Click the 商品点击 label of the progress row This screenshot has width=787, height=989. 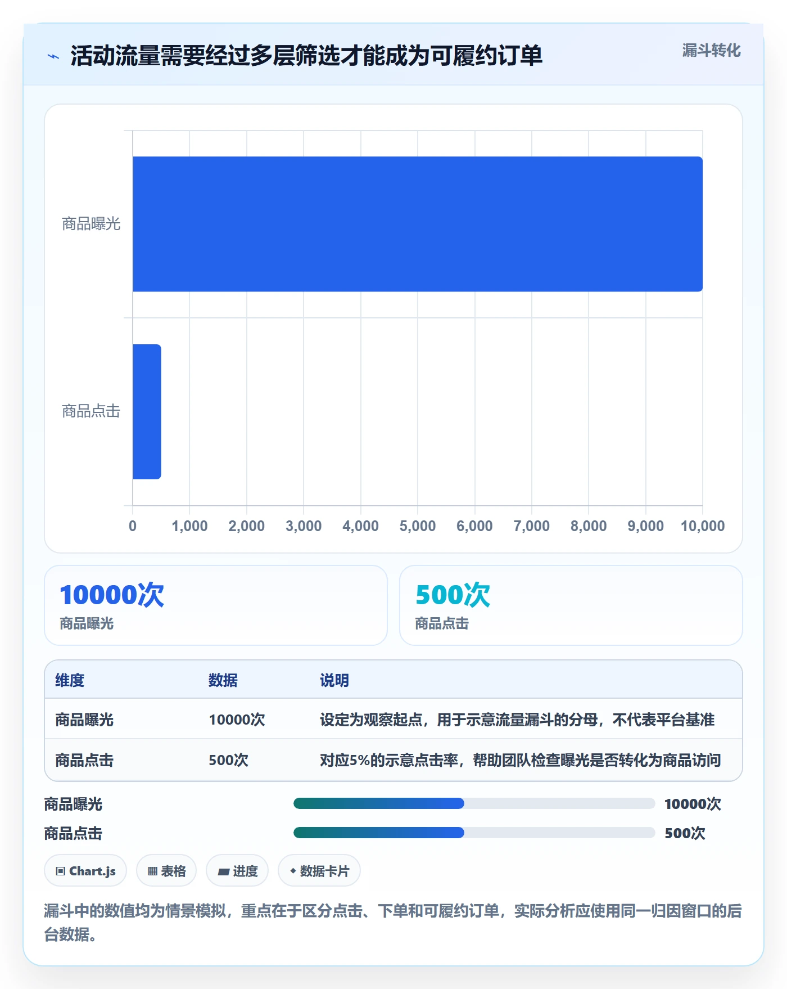pos(73,833)
